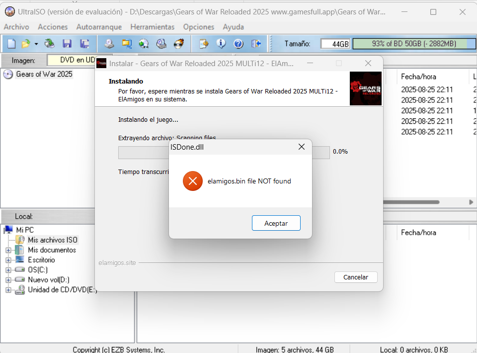Expand the Mis documentos tree node

(x=8, y=251)
